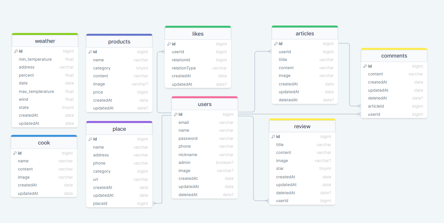Click the likes table title
Screen dimensions: 444x223
(198, 34)
